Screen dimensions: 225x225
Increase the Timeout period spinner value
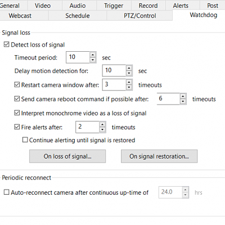pyautogui.click(x=93, y=55)
